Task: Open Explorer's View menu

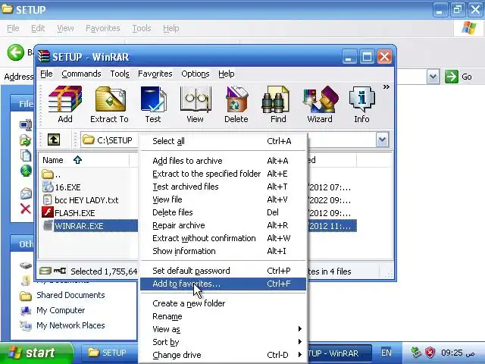Action: click(x=65, y=29)
